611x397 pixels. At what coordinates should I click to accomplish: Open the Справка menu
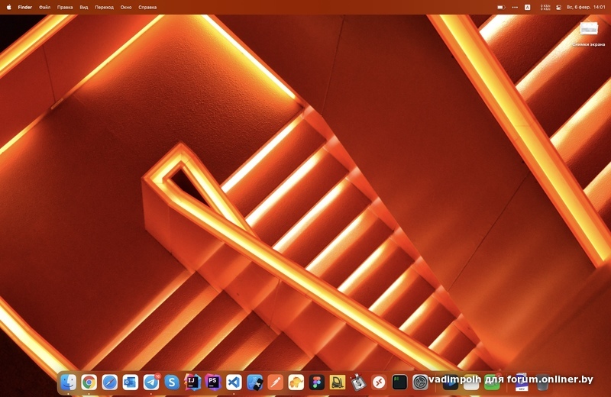[x=147, y=7]
